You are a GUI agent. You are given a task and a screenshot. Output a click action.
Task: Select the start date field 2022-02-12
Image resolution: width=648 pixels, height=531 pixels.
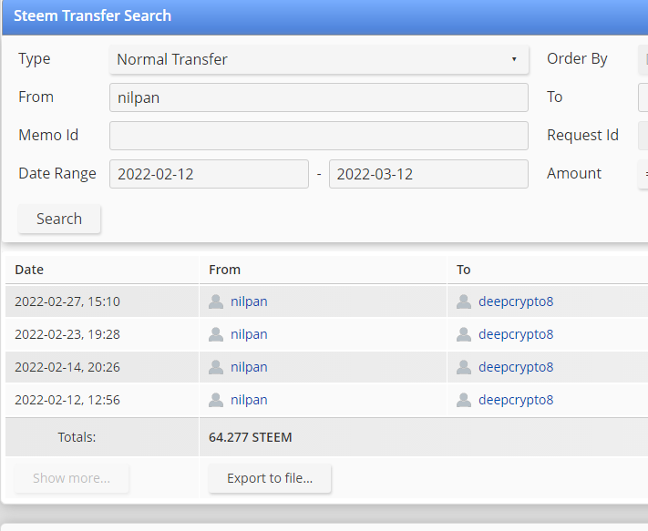209,174
